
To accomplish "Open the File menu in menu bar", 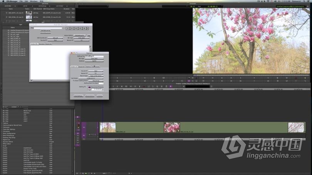I will coord(21,1).
